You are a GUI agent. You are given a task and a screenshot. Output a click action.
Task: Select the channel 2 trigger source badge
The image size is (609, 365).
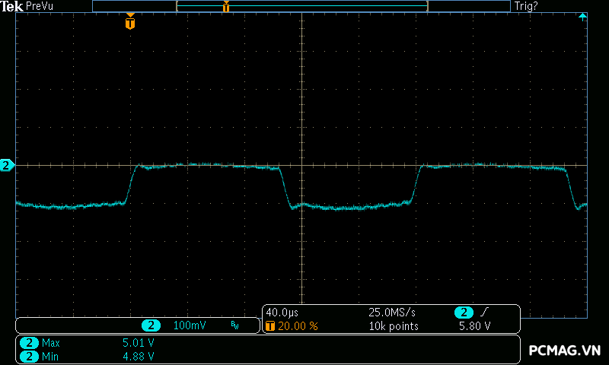[464, 313]
